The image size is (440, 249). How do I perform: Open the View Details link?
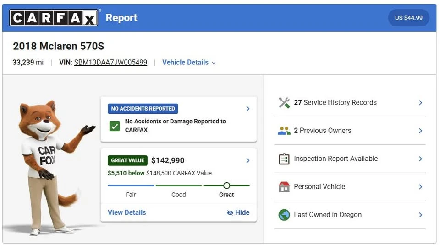tap(127, 212)
